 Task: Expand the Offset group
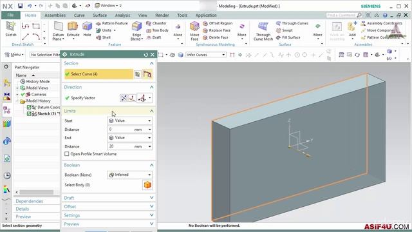(152, 206)
